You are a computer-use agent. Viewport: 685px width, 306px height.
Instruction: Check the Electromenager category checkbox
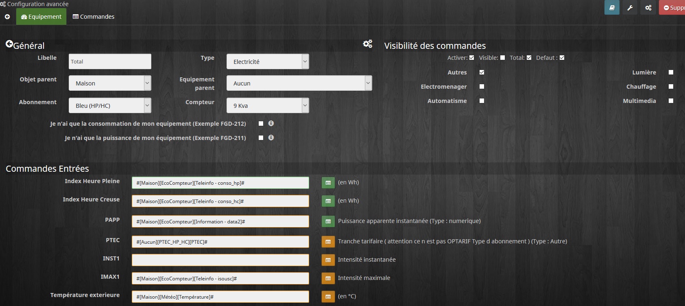[x=482, y=87]
